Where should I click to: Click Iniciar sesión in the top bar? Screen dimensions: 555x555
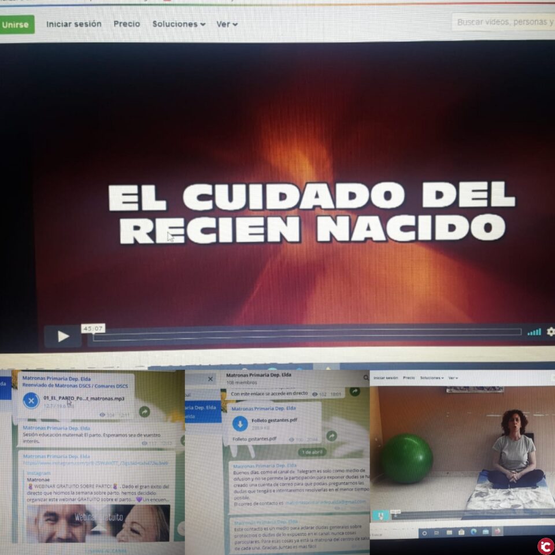[73, 24]
